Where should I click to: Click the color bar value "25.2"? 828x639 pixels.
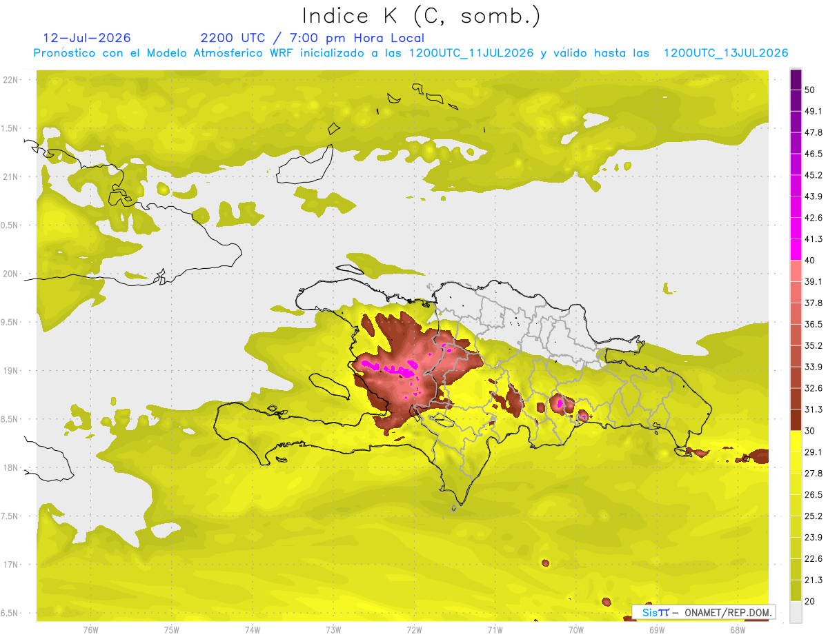pos(814,516)
